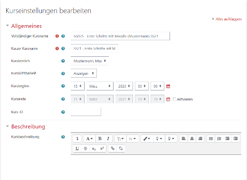The height and width of the screenshot is (180, 247).
Task: Click the Alles aufklappen link
Action: click(228, 19)
